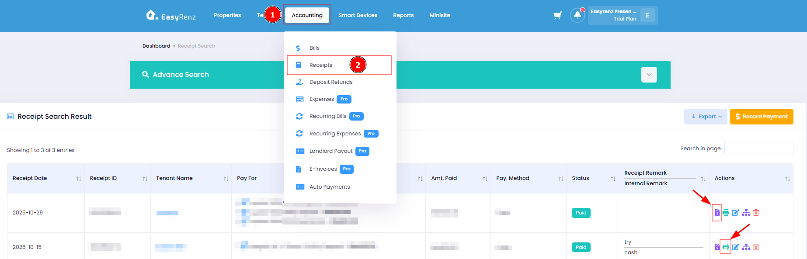The image size is (807, 259).
Task: Click print icon for 2025-10-15 receipt
Action: (x=726, y=247)
